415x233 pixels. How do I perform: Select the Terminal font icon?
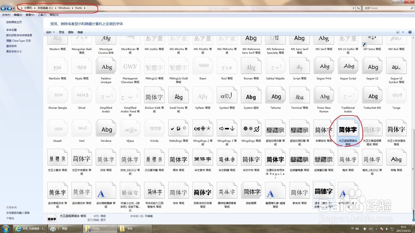tap(299, 95)
